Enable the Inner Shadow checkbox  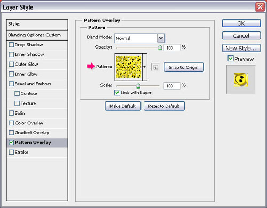(x=11, y=54)
